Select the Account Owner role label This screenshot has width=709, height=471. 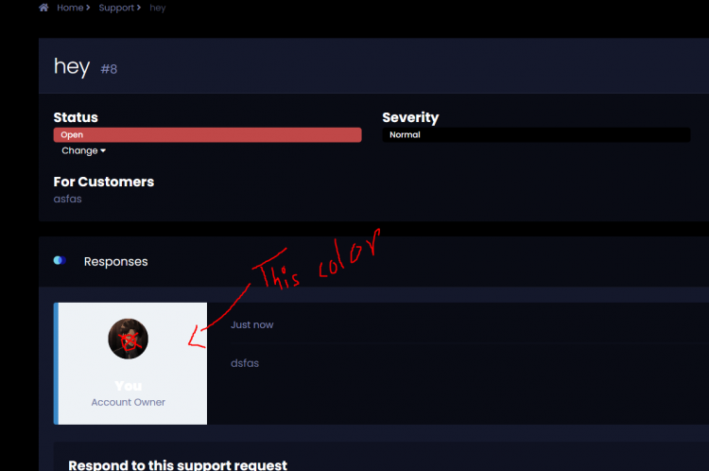[x=128, y=402]
